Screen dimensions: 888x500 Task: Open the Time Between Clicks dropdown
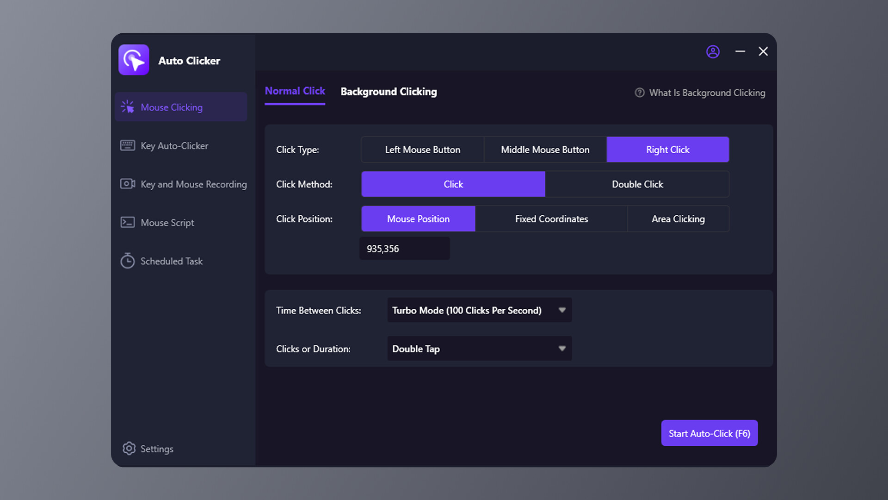point(479,310)
